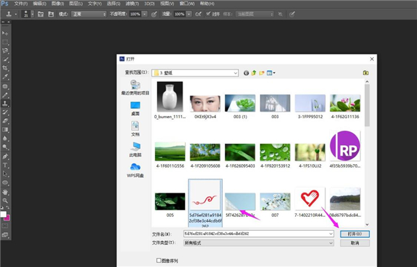This screenshot has width=417, height=267.
Task: Select the Eyedropper tool
Action: (5, 77)
